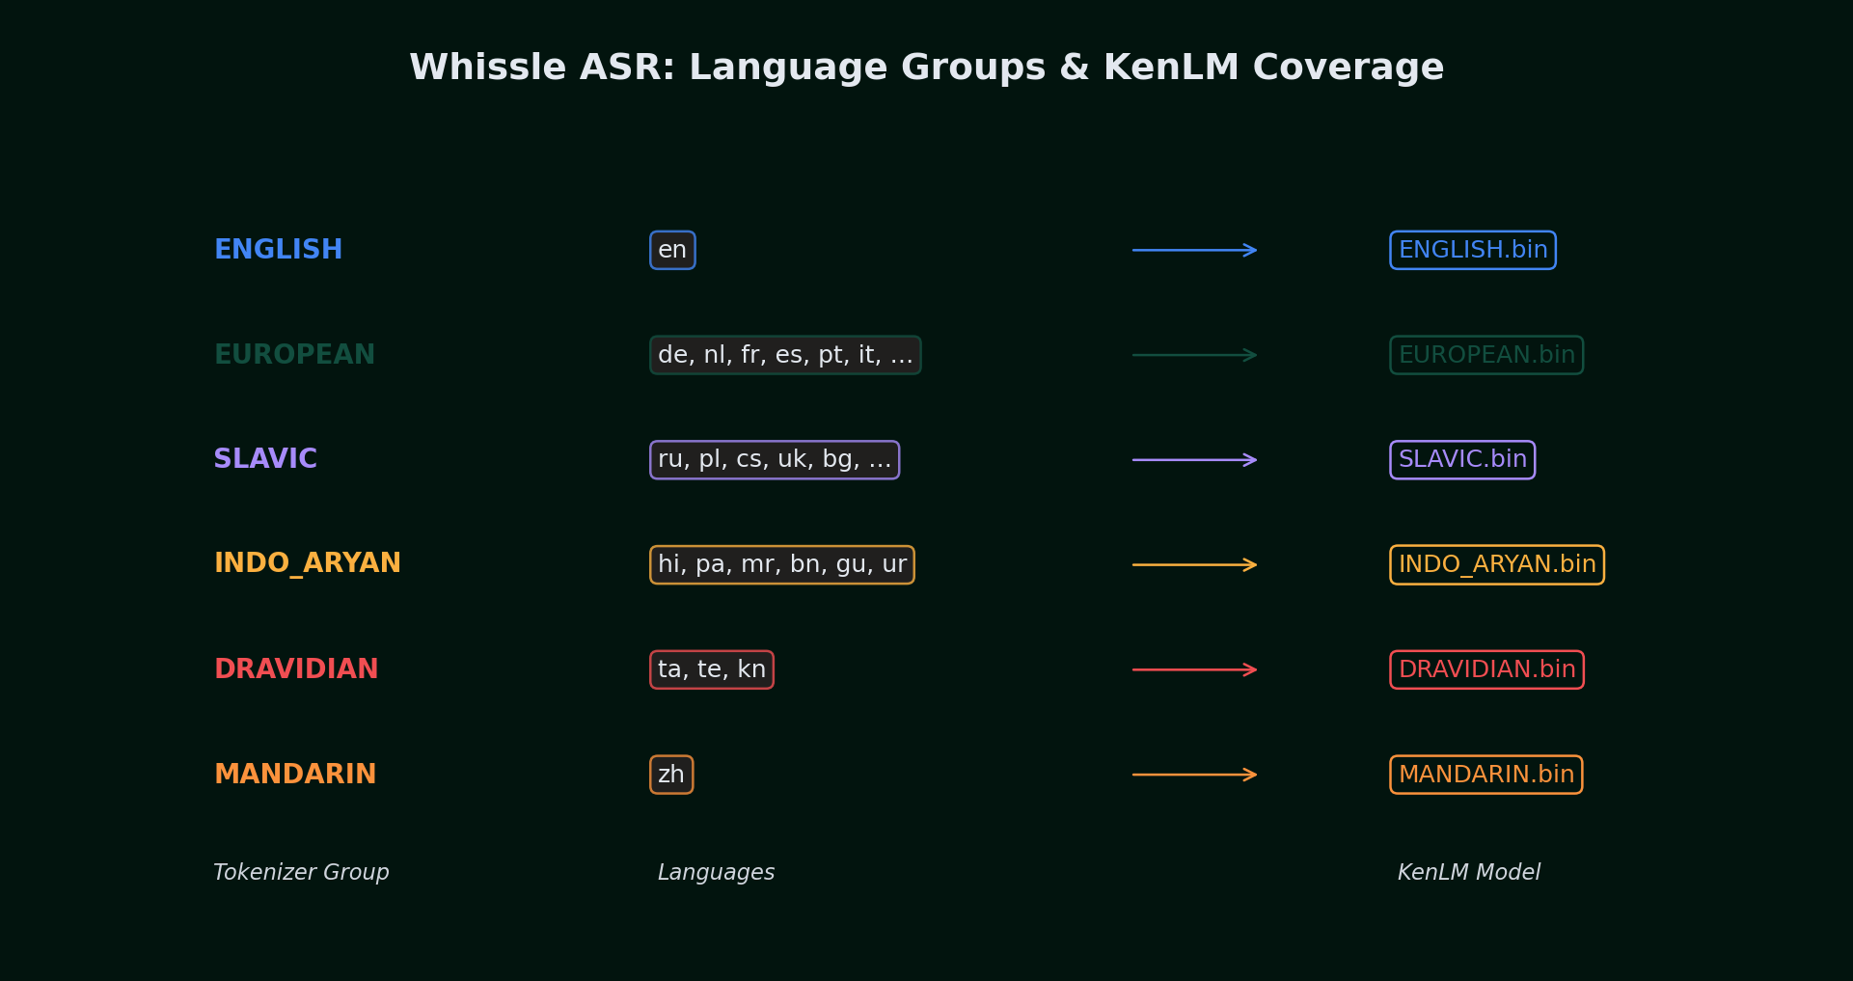
Task: Open the DRAVIDIAN.bin model box
Action: coord(1486,669)
